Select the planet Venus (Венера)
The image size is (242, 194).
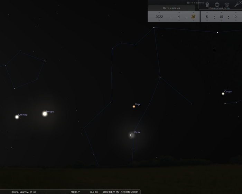click(x=45, y=114)
